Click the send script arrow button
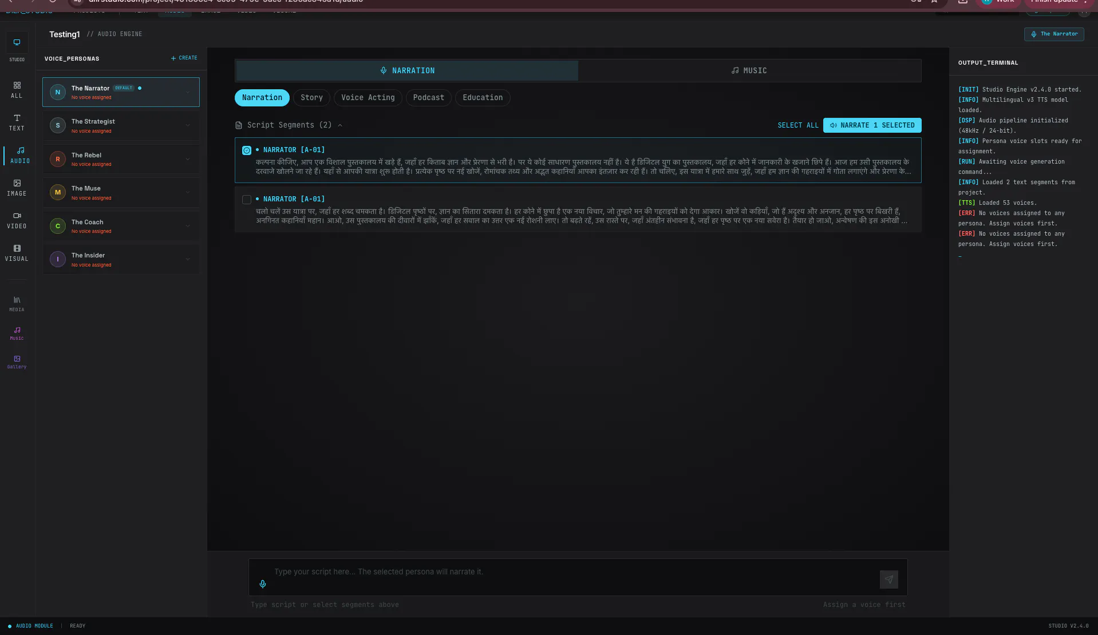 coord(888,580)
